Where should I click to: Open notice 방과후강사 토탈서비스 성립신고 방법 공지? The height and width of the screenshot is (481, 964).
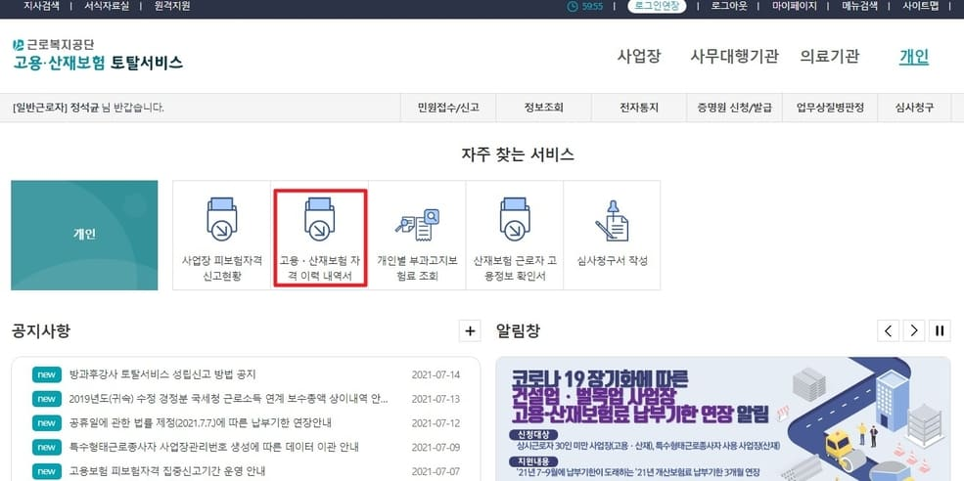(162, 374)
